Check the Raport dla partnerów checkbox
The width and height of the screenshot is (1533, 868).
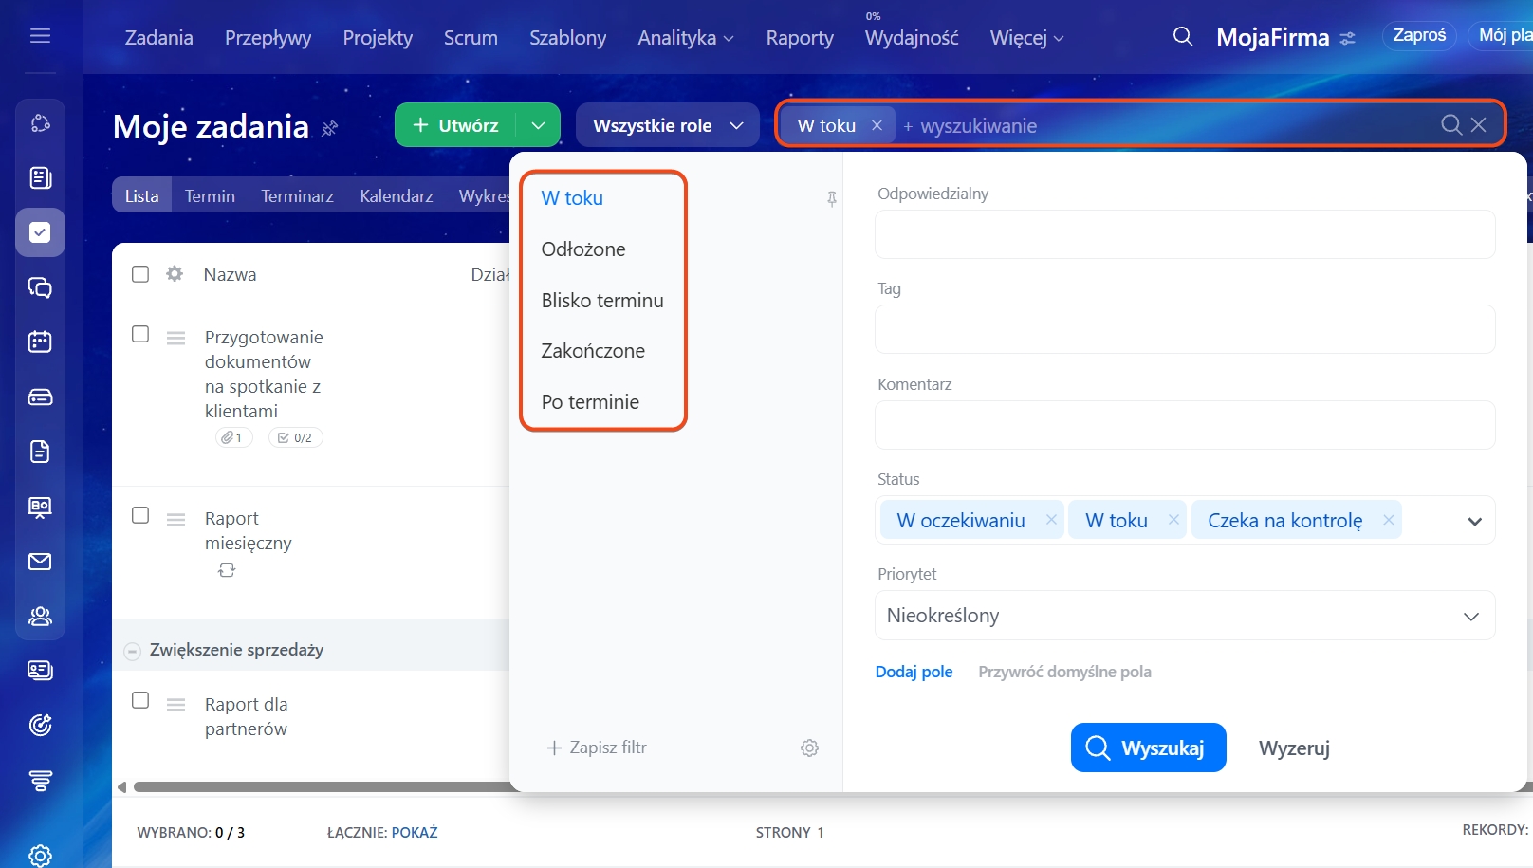pyautogui.click(x=140, y=700)
